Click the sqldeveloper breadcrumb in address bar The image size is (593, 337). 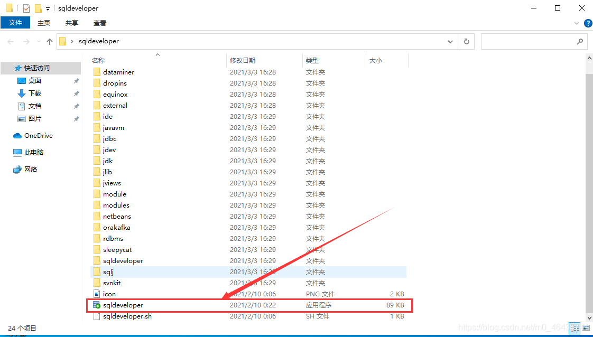[99, 41]
